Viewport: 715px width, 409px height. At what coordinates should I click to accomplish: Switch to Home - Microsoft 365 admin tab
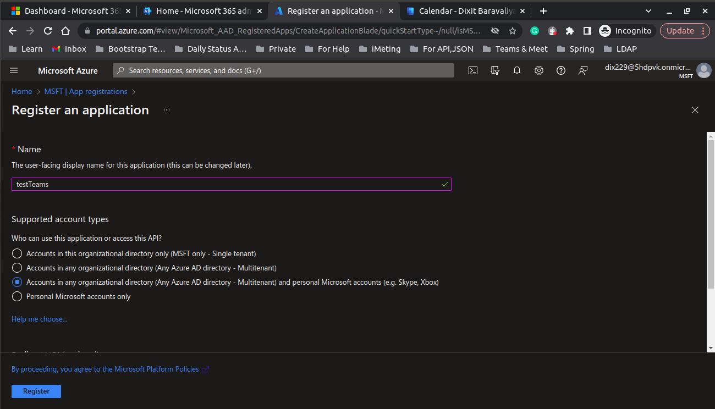pyautogui.click(x=202, y=11)
